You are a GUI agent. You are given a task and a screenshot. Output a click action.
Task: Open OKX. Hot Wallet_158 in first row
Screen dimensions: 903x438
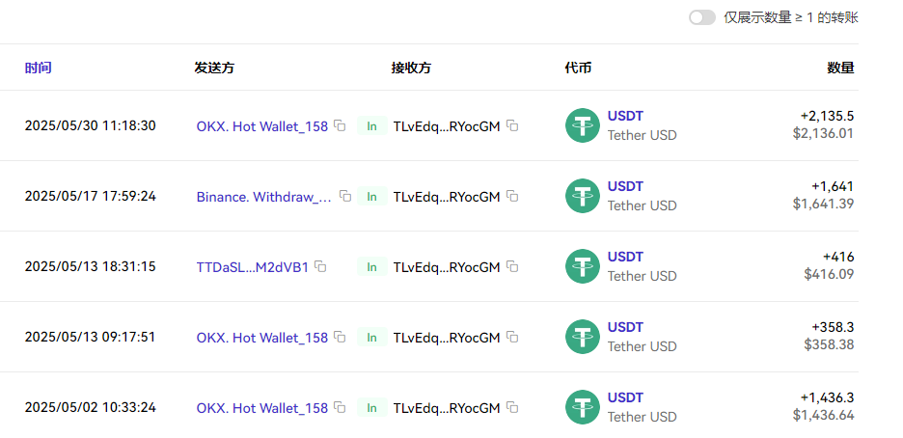click(262, 125)
